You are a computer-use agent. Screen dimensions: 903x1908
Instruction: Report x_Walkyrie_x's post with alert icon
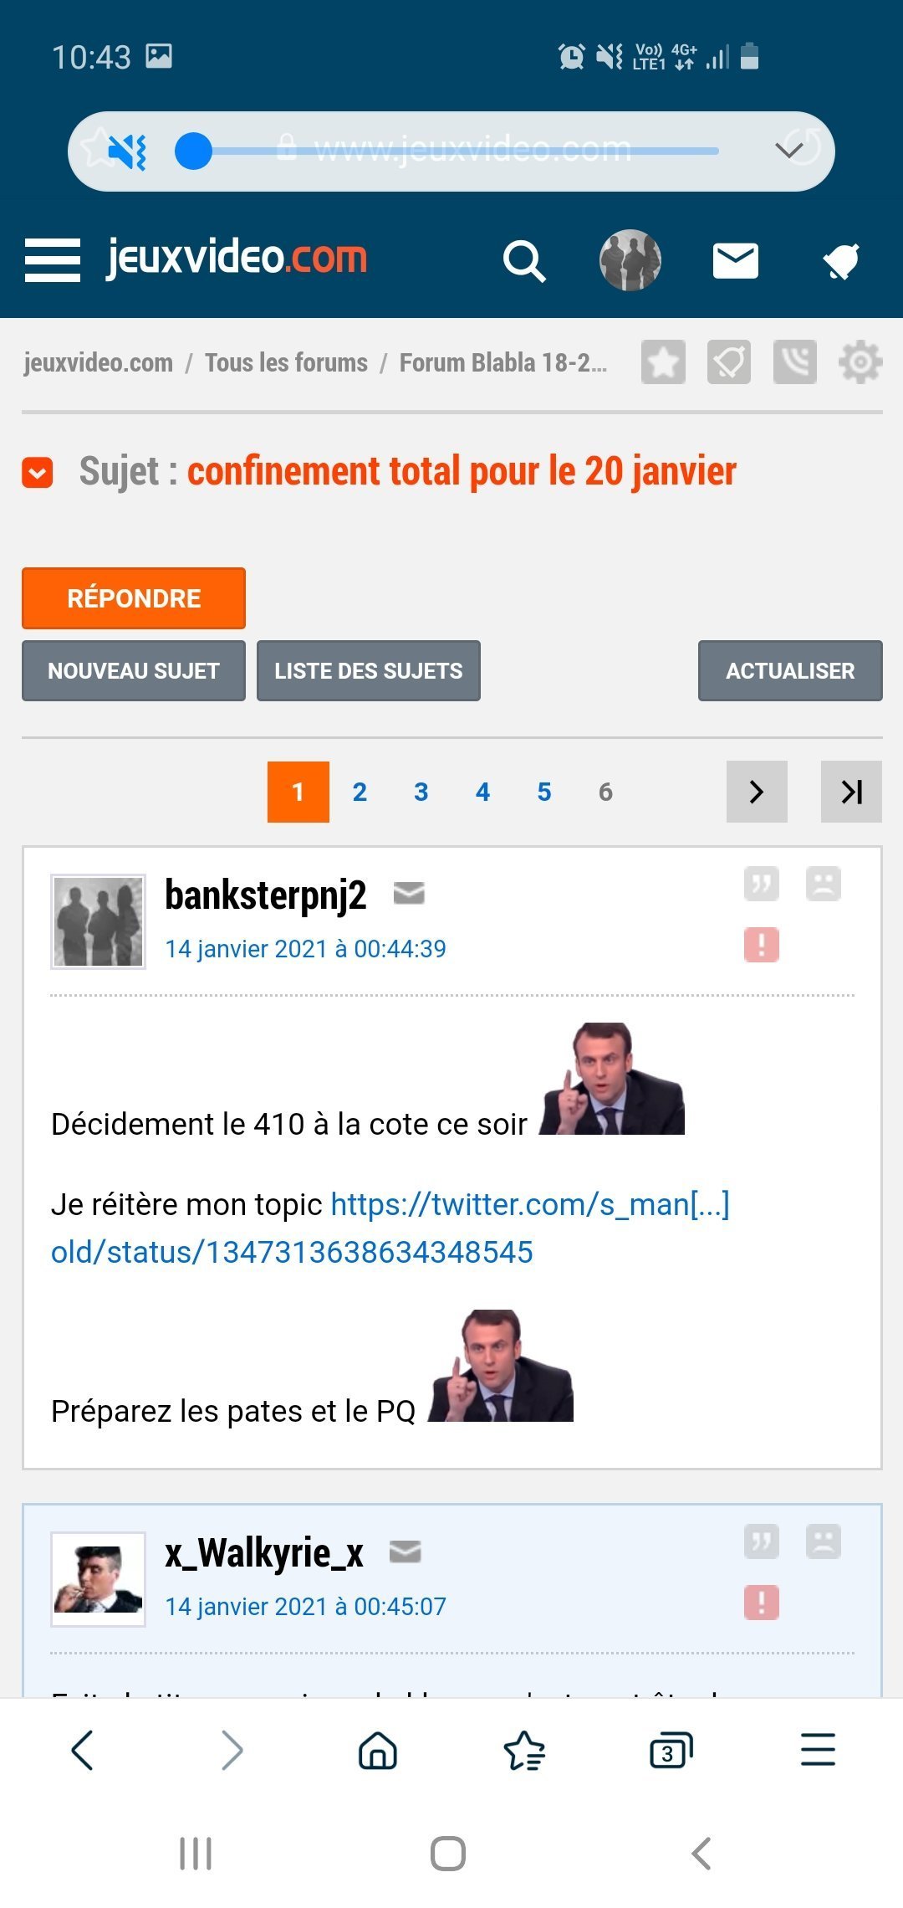[x=761, y=1603]
